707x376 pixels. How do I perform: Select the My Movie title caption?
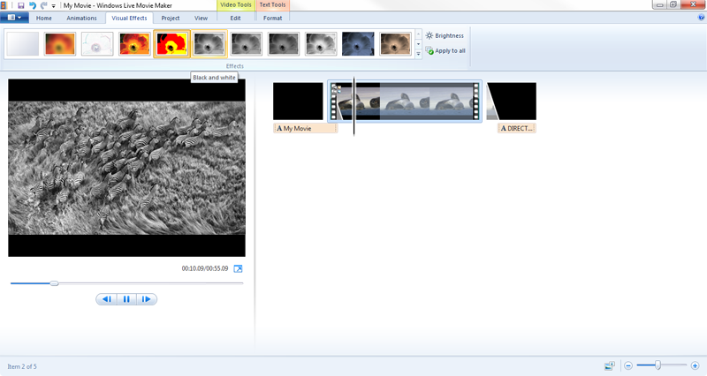[305, 128]
